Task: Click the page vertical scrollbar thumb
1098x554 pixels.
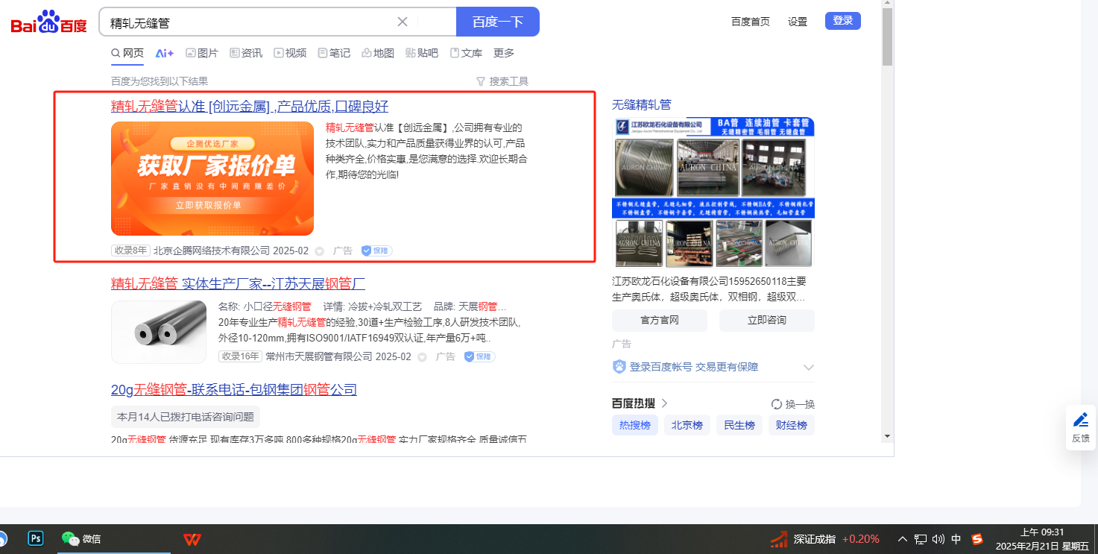Action: (x=887, y=37)
